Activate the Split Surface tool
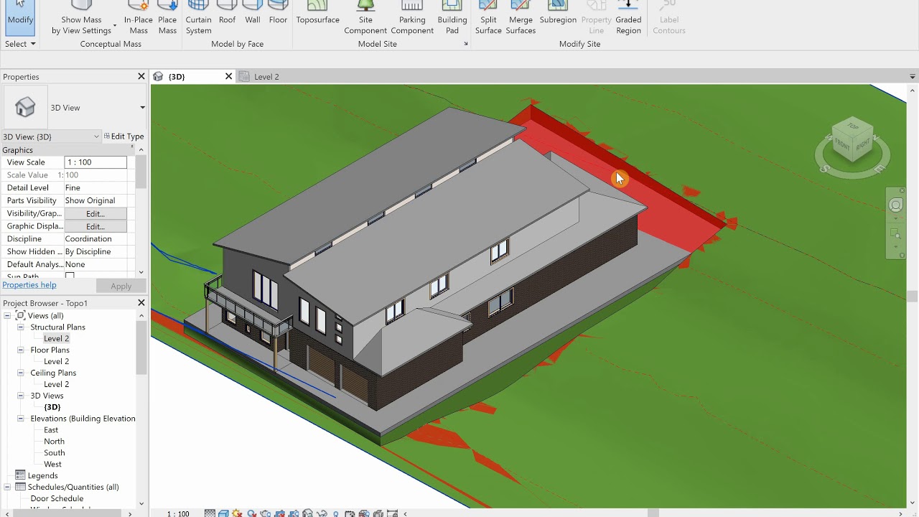The width and height of the screenshot is (919, 517). (488, 19)
